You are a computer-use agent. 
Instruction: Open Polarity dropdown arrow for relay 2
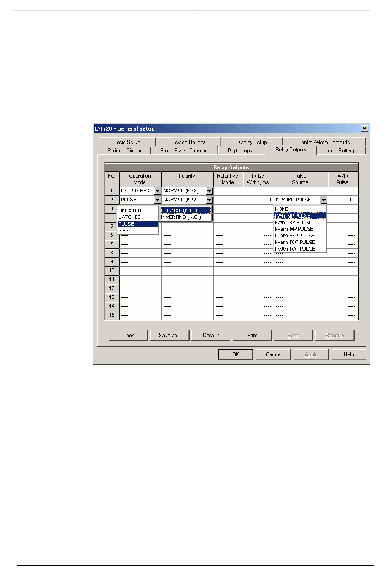click(x=209, y=200)
